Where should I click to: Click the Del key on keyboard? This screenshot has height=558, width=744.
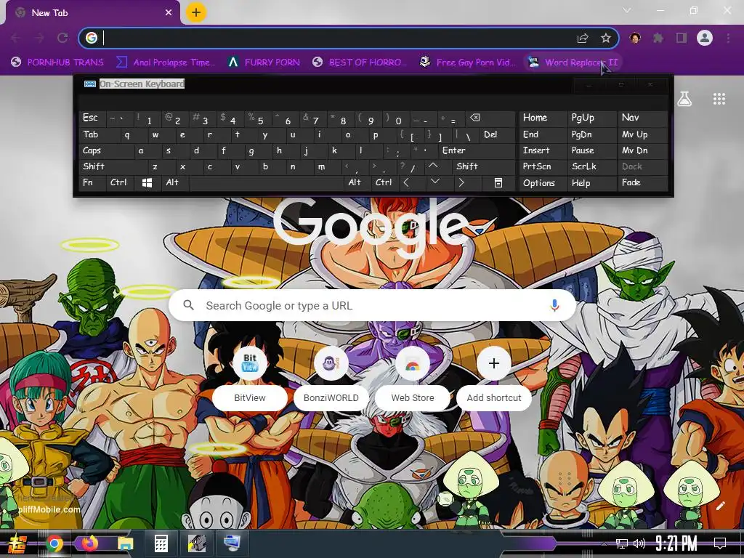498,134
